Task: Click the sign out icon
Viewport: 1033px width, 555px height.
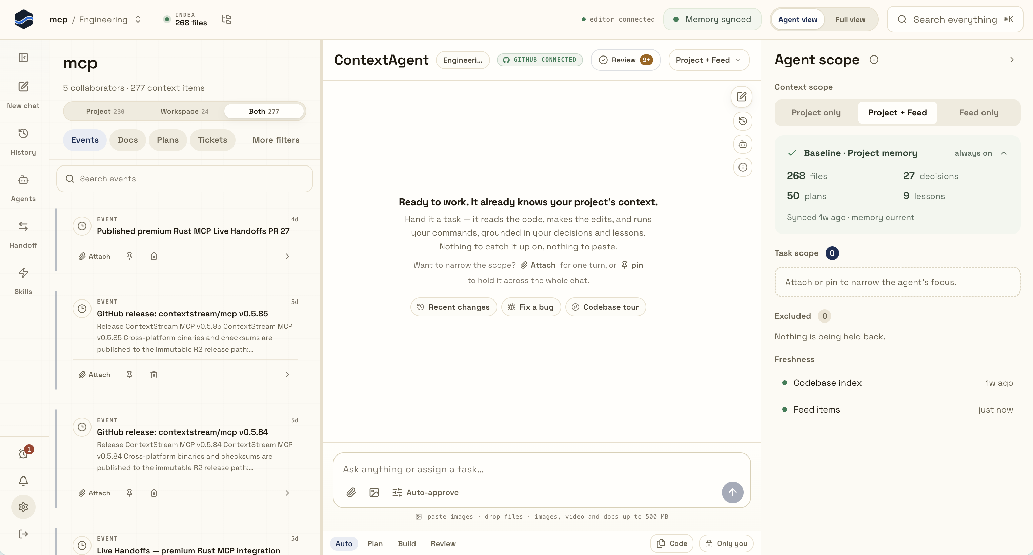Action: (23, 534)
